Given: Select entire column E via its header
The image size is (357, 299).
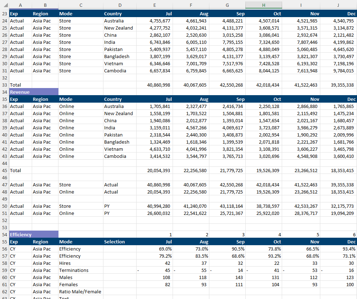Looking at the screenshot, I should (x=154, y=5).
